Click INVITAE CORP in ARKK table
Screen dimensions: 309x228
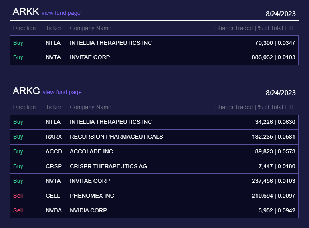(x=90, y=57)
